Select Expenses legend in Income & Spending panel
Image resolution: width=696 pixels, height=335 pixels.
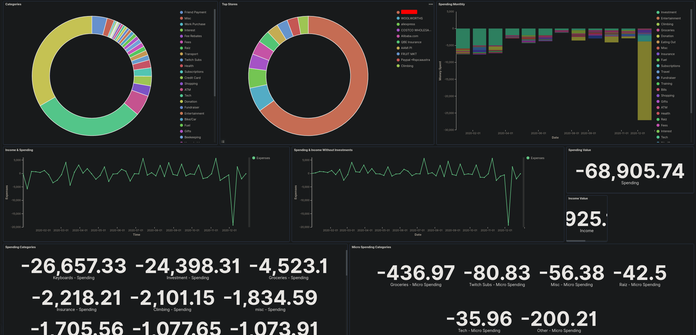[x=263, y=158]
